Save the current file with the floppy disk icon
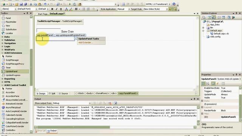 click(x=21, y=4)
